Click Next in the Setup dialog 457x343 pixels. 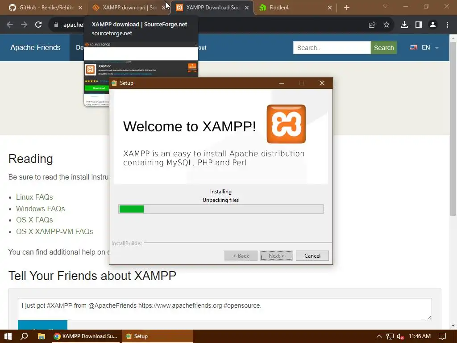(x=276, y=256)
